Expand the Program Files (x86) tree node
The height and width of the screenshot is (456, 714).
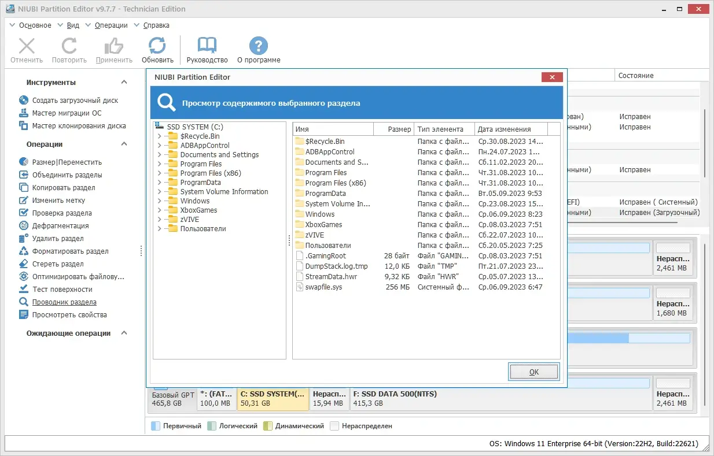[x=160, y=173]
